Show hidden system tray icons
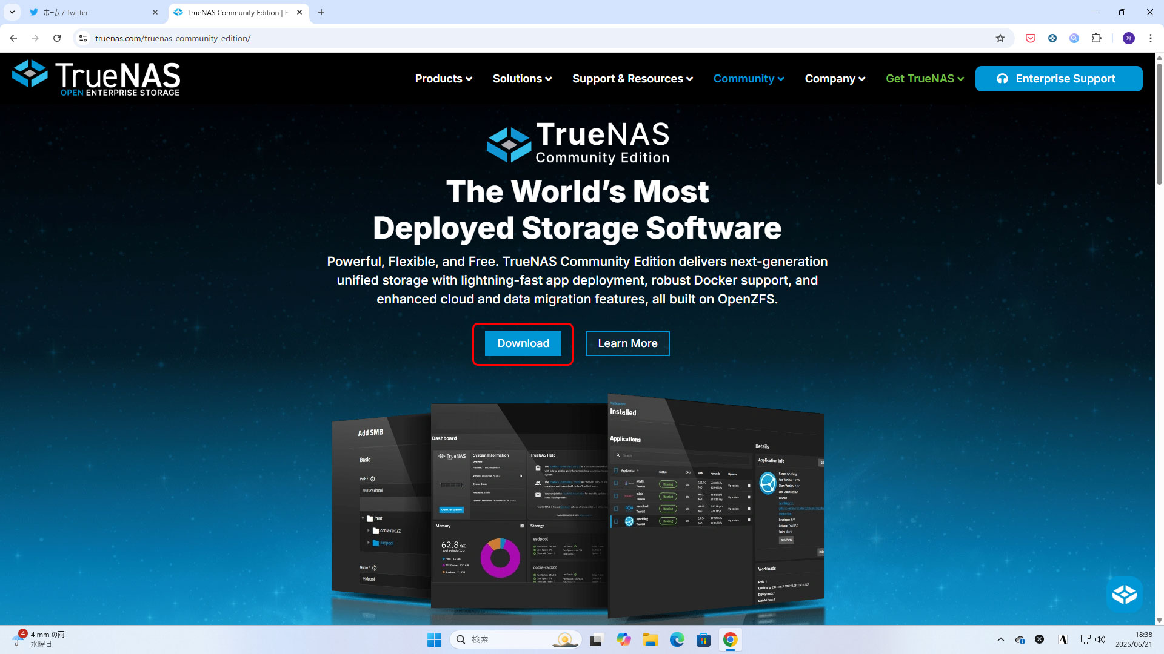The width and height of the screenshot is (1164, 654). (1001, 639)
